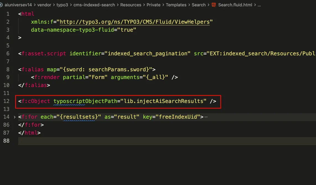Open the typo3.org ViewHelpers namespace URL
The height and width of the screenshot is (185, 316).
point(135,22)
